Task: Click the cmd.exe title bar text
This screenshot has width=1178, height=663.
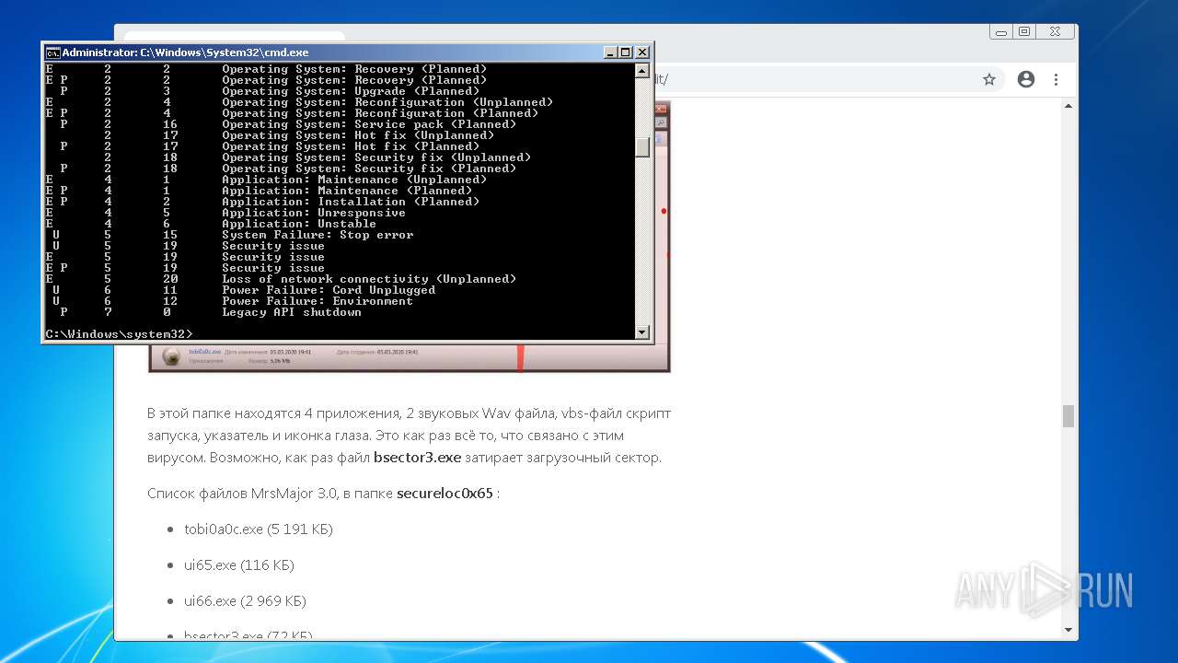Action: tap(185, 52)
